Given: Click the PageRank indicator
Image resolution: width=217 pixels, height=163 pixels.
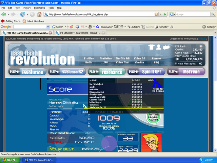Looking at the screenshot, I should pos(119,26).
